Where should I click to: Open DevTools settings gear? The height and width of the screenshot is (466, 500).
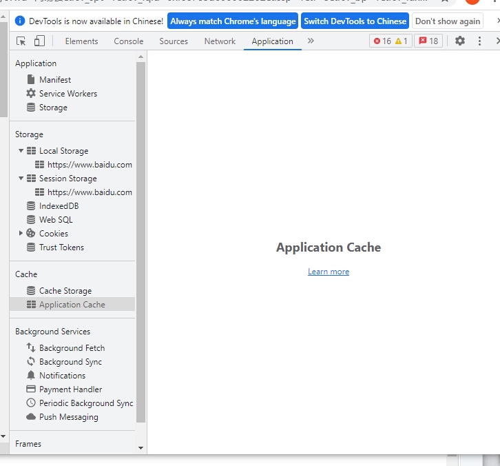point(459,41)
